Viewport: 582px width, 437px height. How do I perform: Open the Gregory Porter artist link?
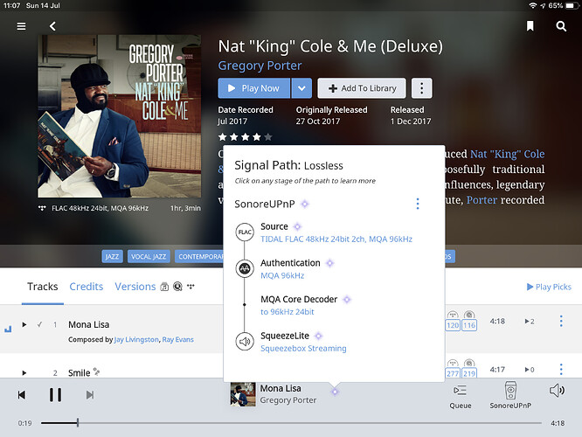tap(260, 66)
